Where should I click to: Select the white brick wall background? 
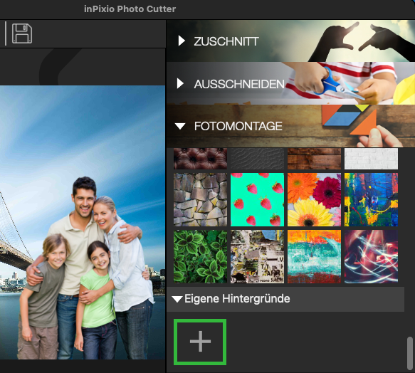coord(371,159)
